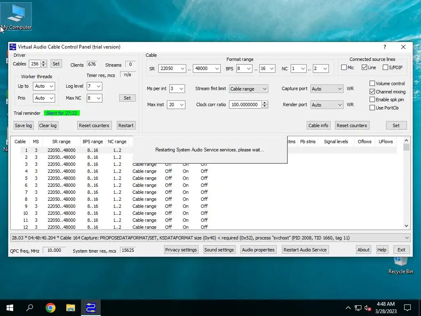This screenshot has height=316, width=421.
Task: Enable the S/PDIF source line checkbox
Action: point(385,67)
